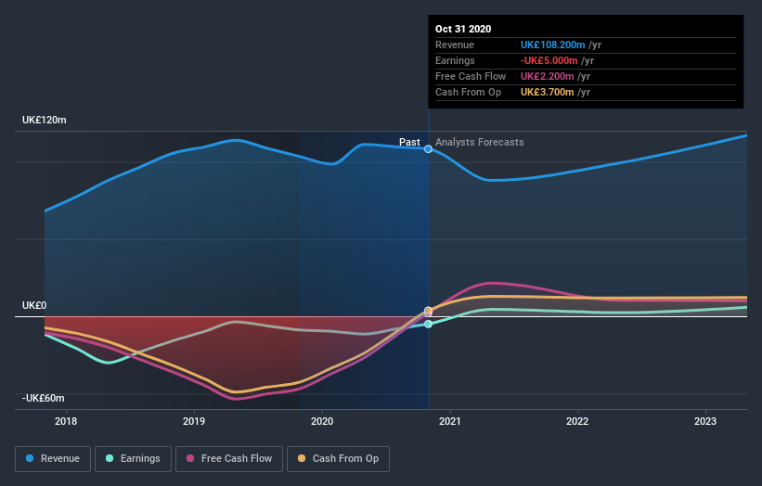Click the 2019 x-axis label

click(194, 421)
